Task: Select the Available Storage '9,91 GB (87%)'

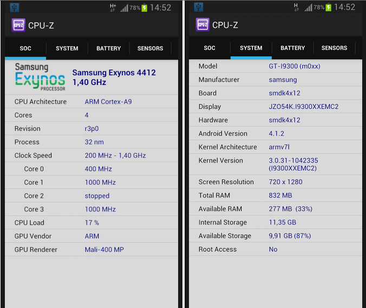Action: [290, 236]
